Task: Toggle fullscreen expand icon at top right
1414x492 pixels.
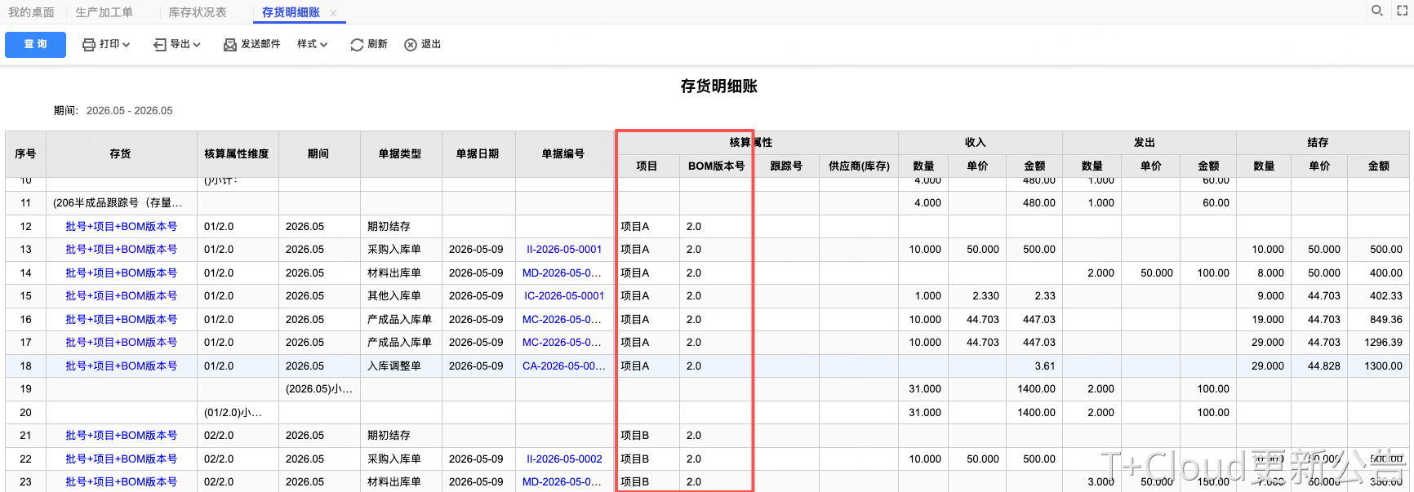Action: pyautogui.click(x=1403, y=11)
